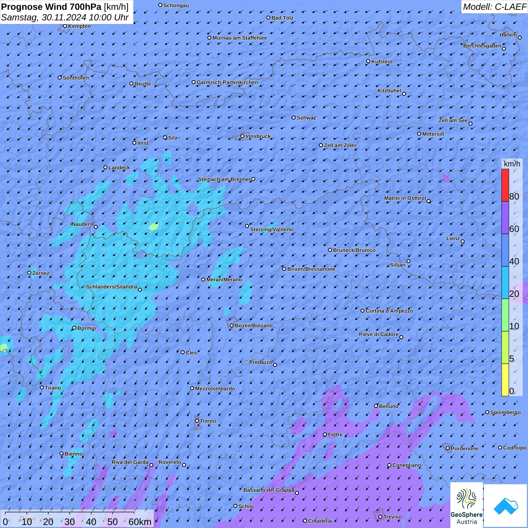
Task: Click the 'Sonthofen' label
Action: click(x=76, y=78)
